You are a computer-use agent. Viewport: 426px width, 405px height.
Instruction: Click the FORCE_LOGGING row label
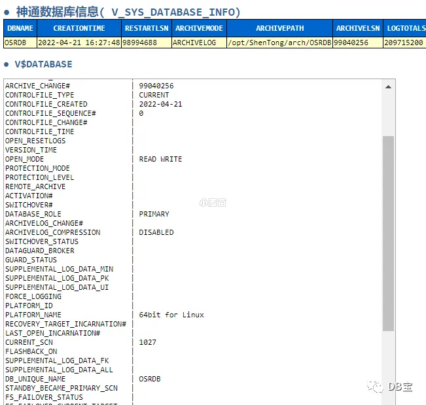[x=33, y=296]
